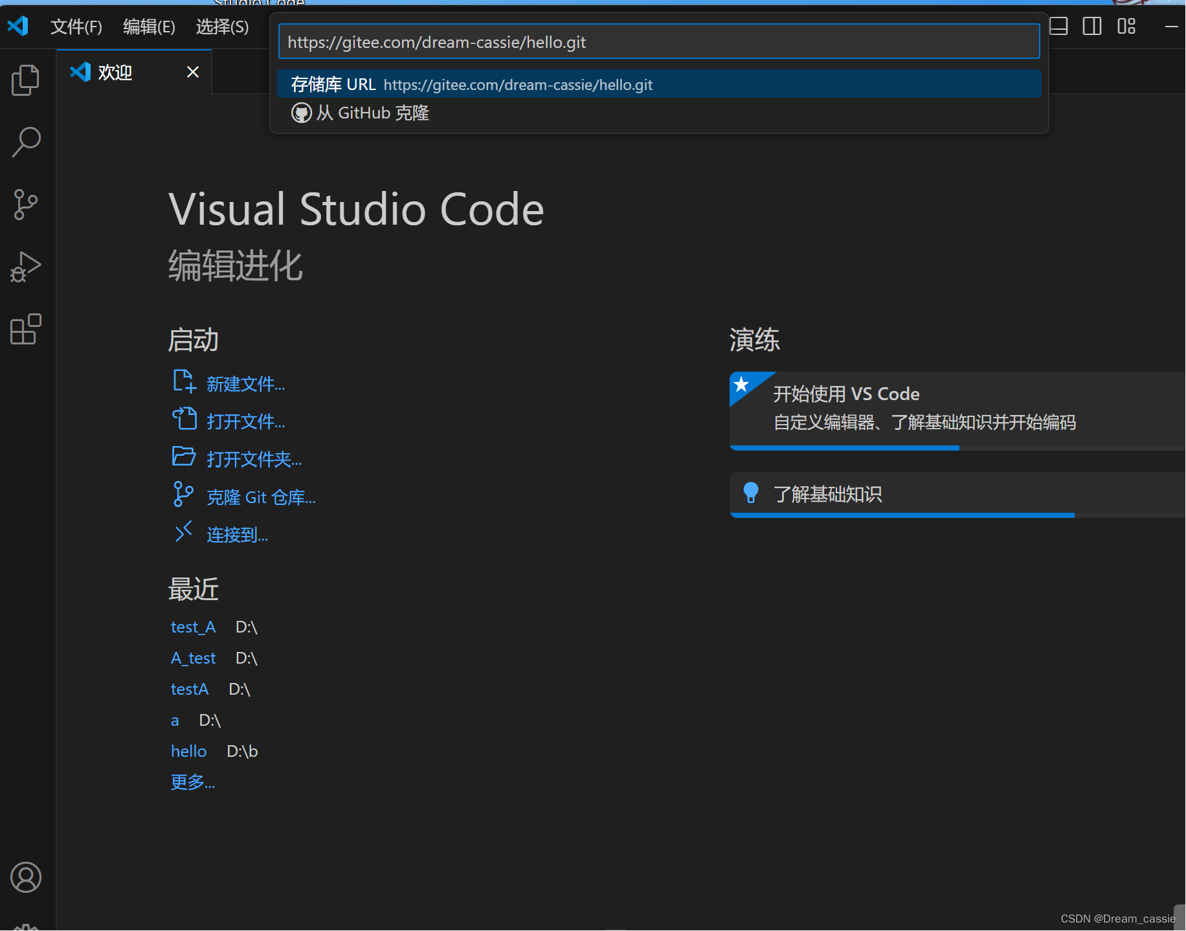Toggle the secondary side bar

(x=1092, y=27)
